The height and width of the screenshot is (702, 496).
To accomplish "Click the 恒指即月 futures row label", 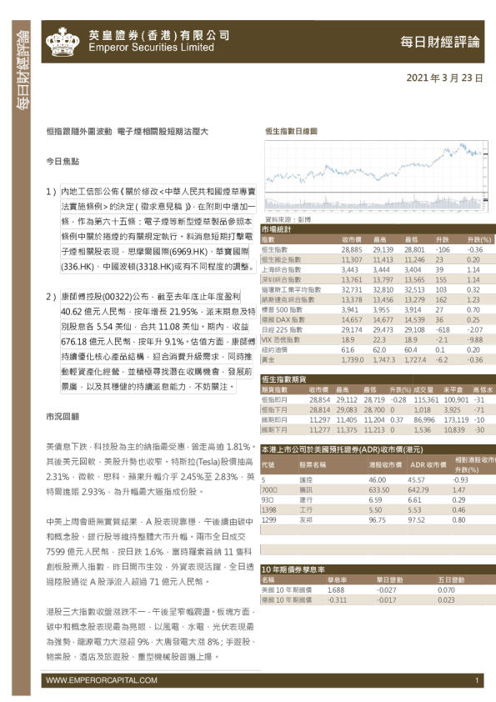I will point(274,400).
